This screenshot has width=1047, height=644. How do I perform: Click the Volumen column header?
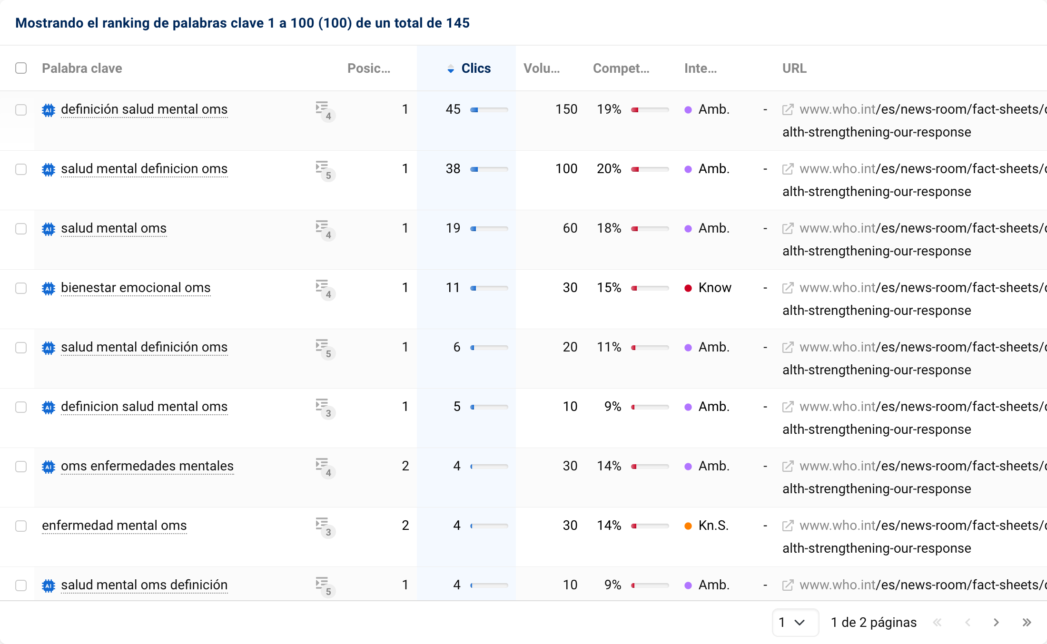pyautogui.click(x=541, y=68)
